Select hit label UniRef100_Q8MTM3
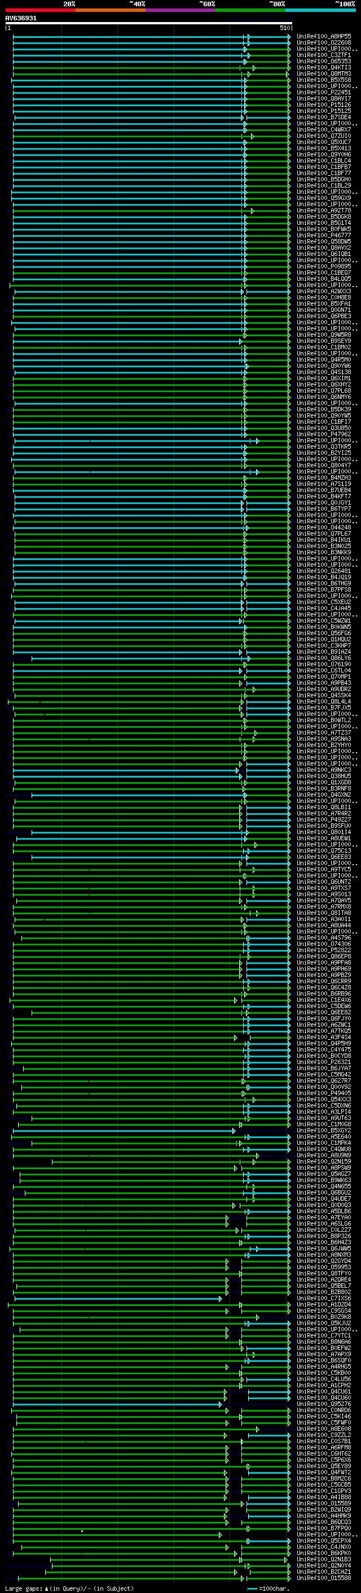Image resolution: width=361 pixels, height=1593 pixels. coord(324,73)
